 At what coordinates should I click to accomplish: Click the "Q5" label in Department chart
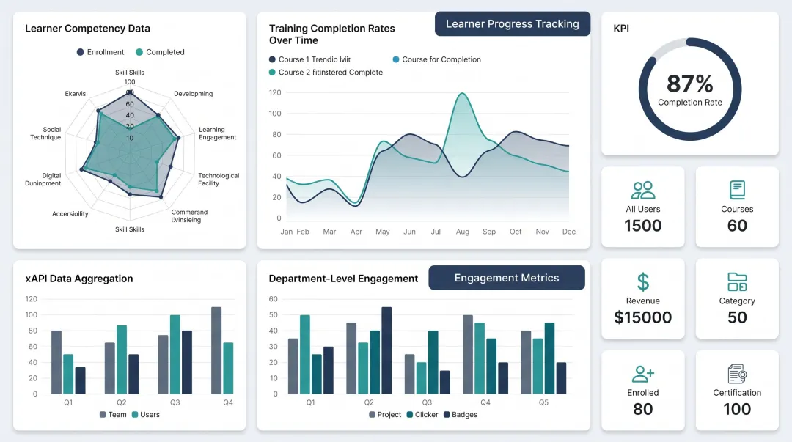pyautogui.click(x=543, y=402)
